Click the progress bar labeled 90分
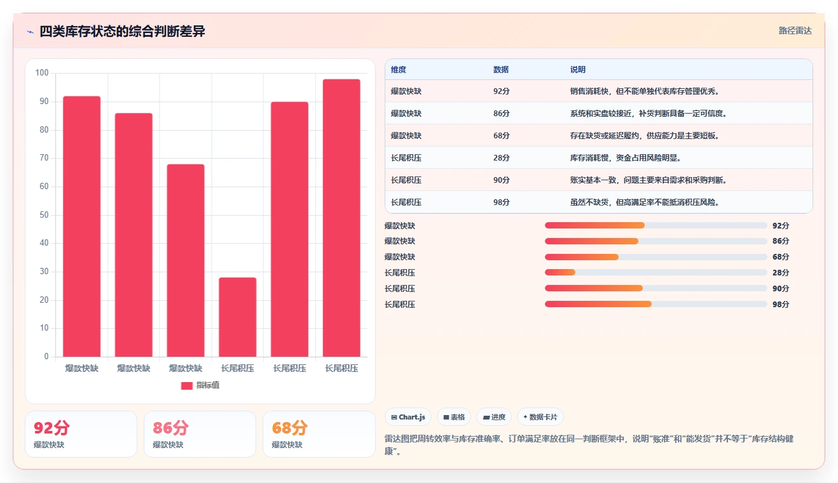Viewport: 838px width, 483px height. pyautogui.click(x=656, y=289)
